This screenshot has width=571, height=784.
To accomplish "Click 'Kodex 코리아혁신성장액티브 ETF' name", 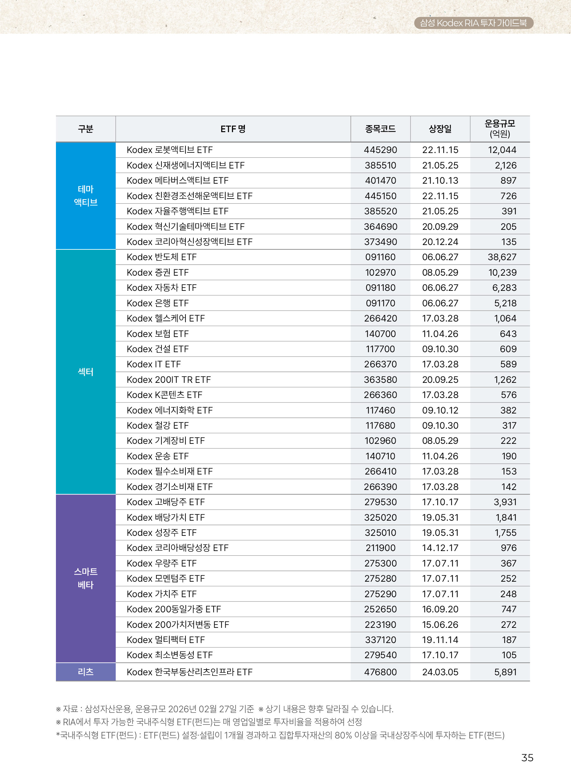I will [190, 242].
